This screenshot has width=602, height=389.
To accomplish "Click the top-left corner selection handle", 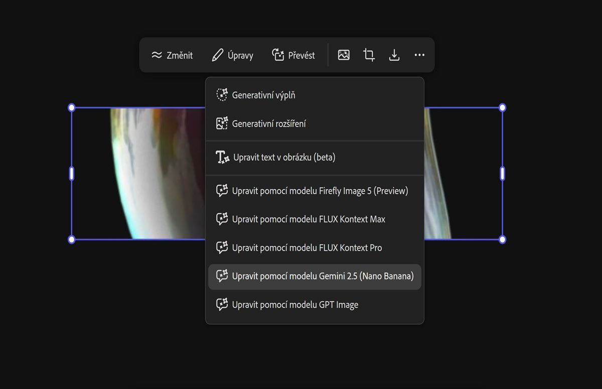I will pos(71,107).
